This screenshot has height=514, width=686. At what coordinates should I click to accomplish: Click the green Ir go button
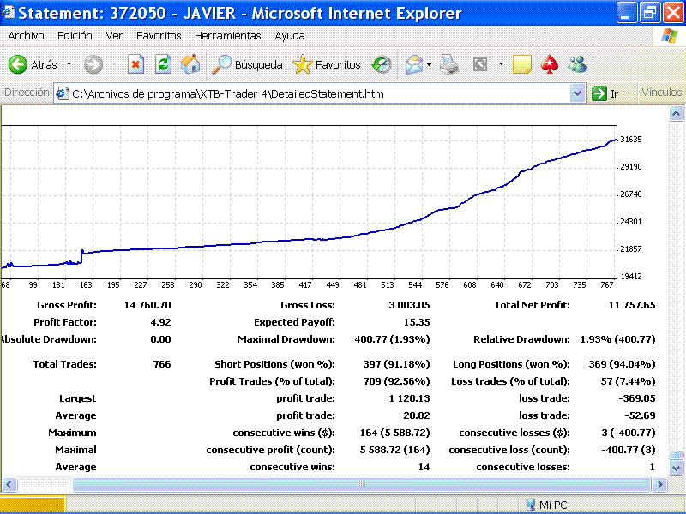click(x=605, y=93)
